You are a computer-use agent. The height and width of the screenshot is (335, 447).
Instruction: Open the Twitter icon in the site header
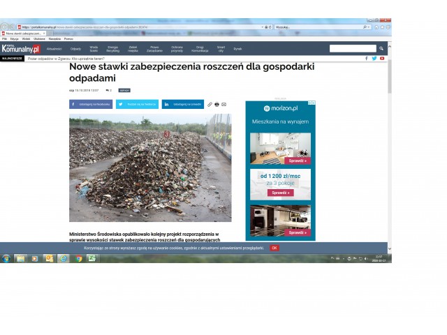[x=374, y=59]
